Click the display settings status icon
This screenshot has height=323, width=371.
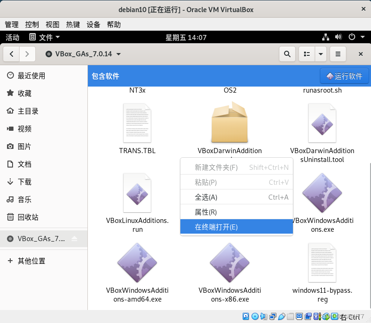[299, 316]
